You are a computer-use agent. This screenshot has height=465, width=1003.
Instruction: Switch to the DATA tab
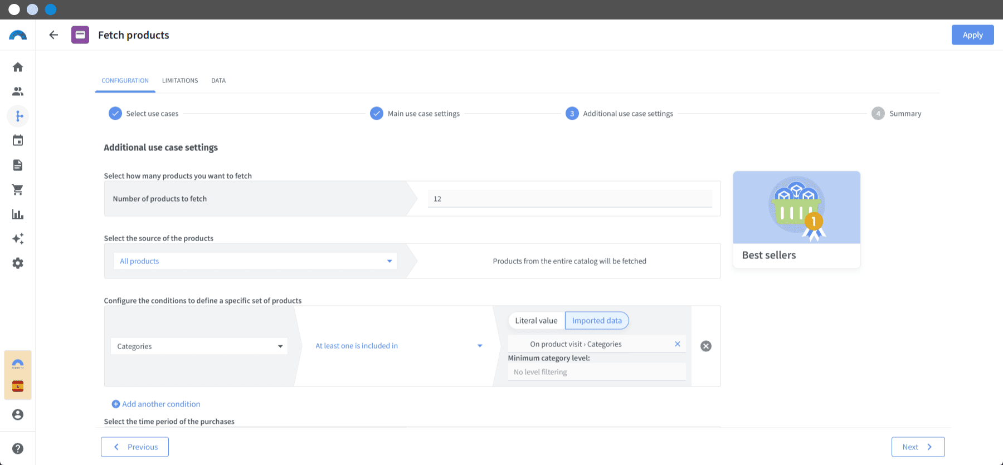218,81
